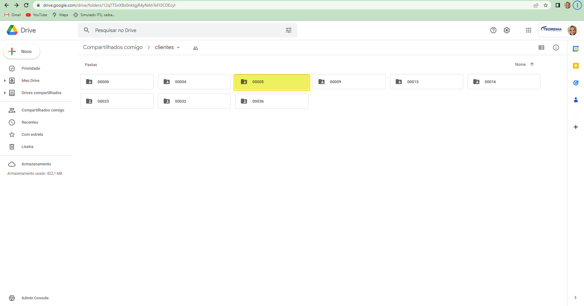Click the browser forward arrow
This screenshot has height=306, width=584.
coord(16,5)
